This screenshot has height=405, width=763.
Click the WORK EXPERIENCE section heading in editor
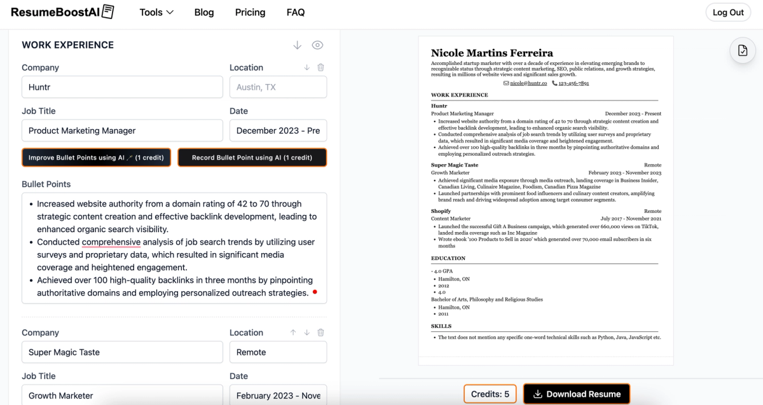[x=68, y=45]
